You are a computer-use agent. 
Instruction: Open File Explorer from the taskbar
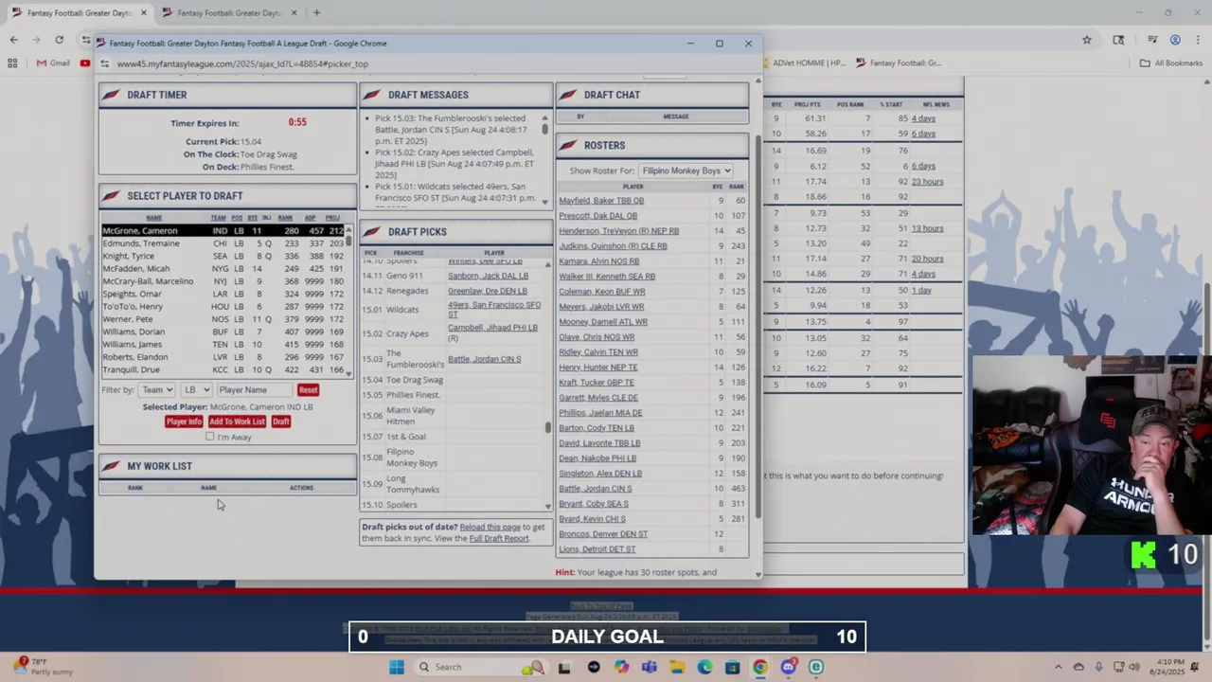tap(676, 667)
